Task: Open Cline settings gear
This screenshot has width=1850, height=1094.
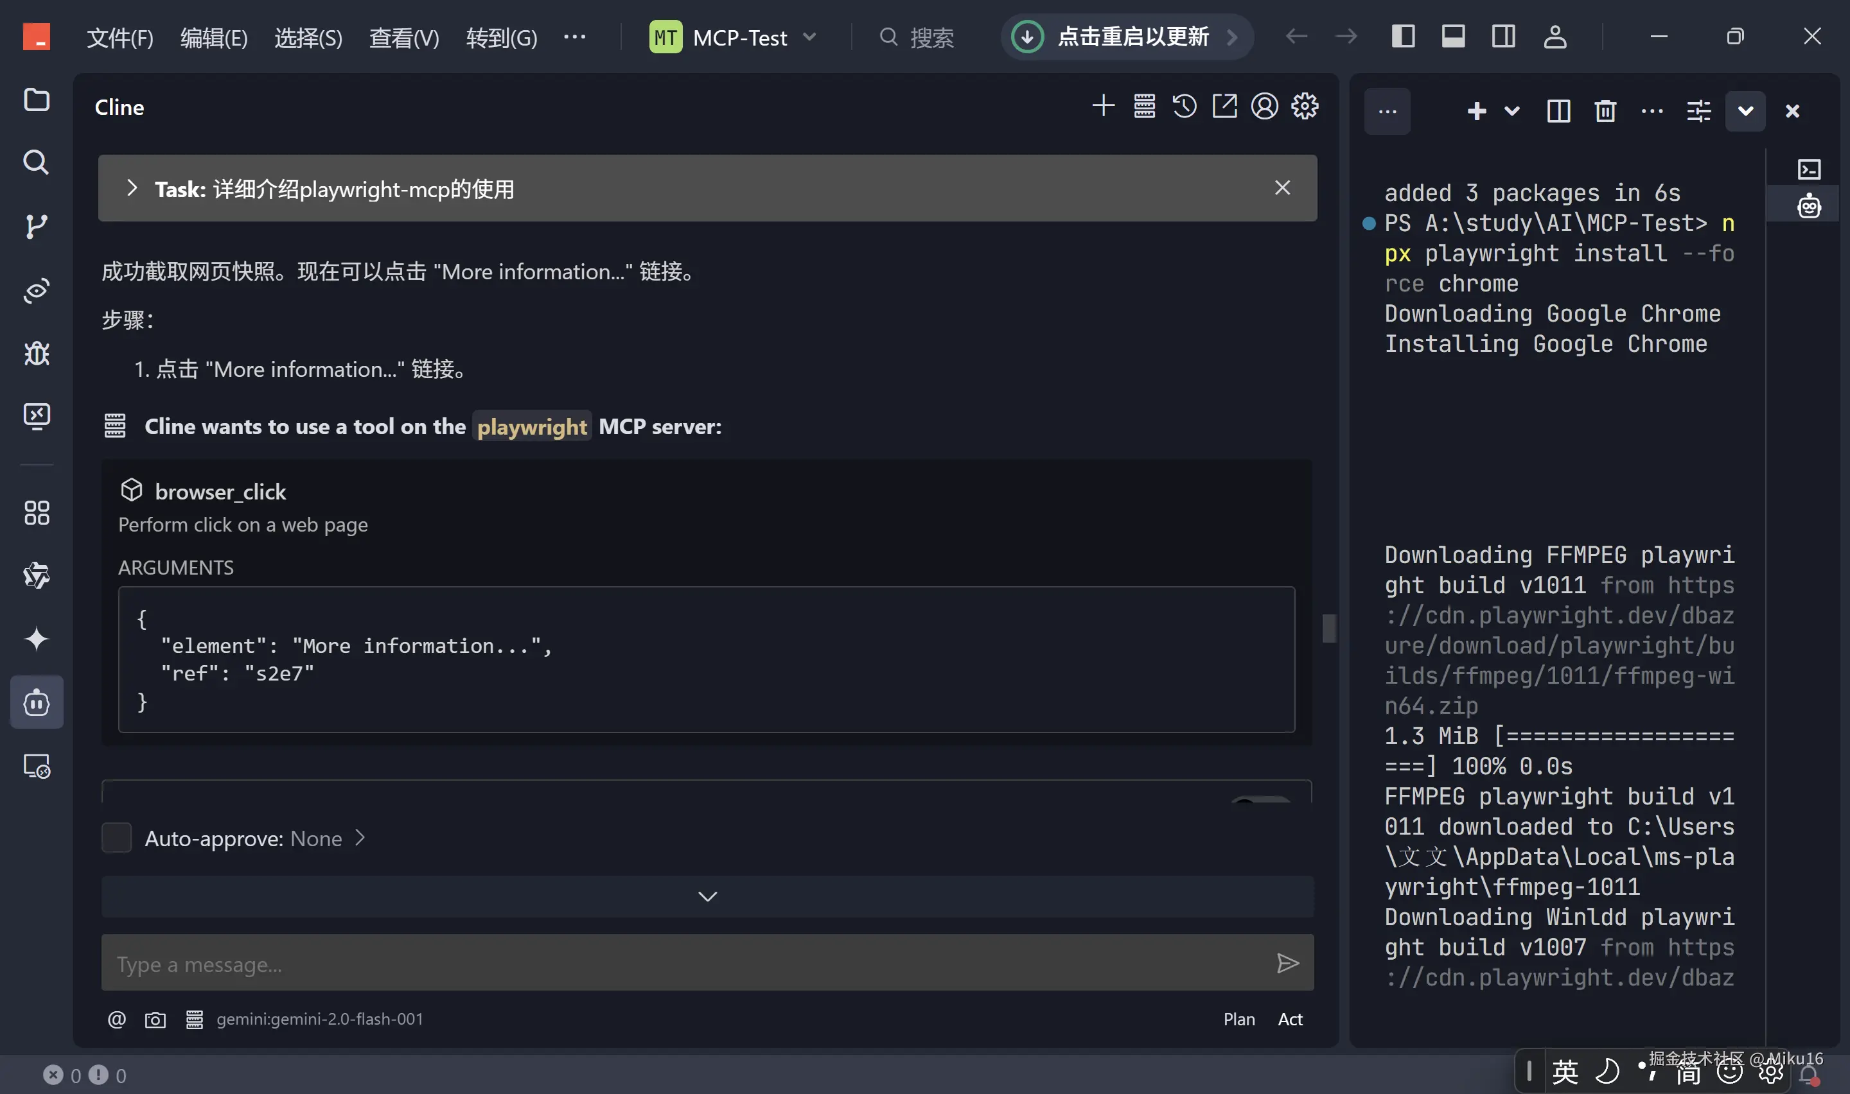Action: tap(1305, 107)
